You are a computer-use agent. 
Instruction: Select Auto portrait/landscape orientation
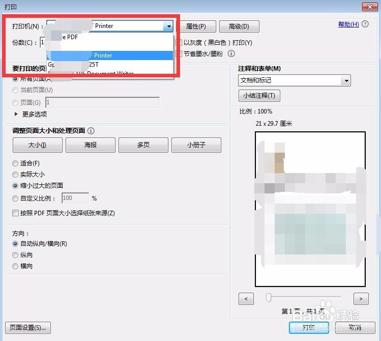[15, 244]
